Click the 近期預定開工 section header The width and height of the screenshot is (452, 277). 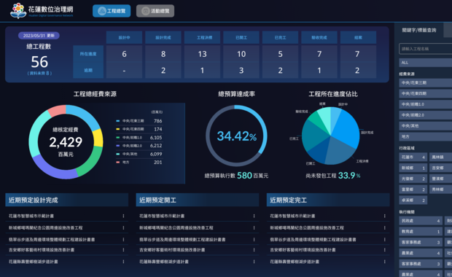pyautogui.click(x=198, y=200)
